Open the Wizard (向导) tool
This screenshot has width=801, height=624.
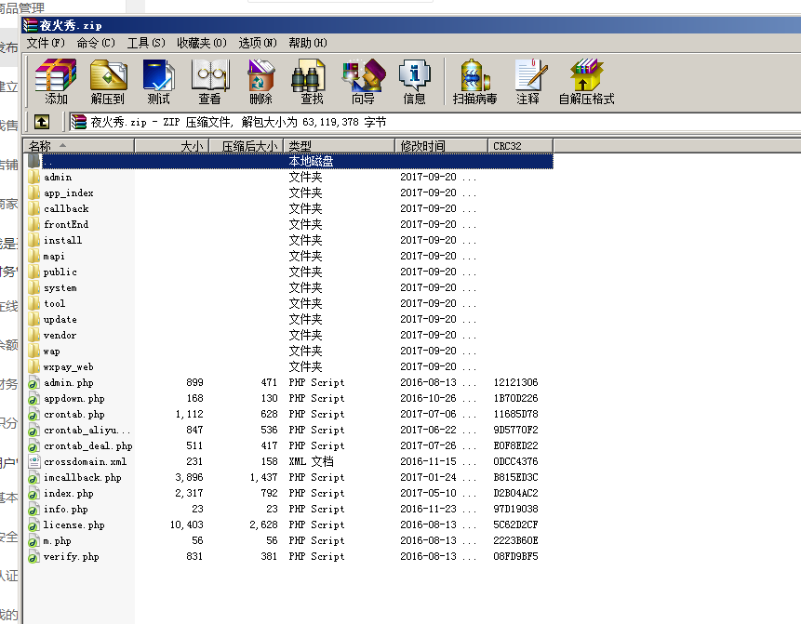coord(363,81)
